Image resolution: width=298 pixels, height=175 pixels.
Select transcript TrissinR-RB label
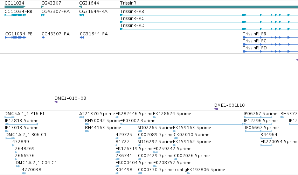pyautogui.click(x=132, y=12)
